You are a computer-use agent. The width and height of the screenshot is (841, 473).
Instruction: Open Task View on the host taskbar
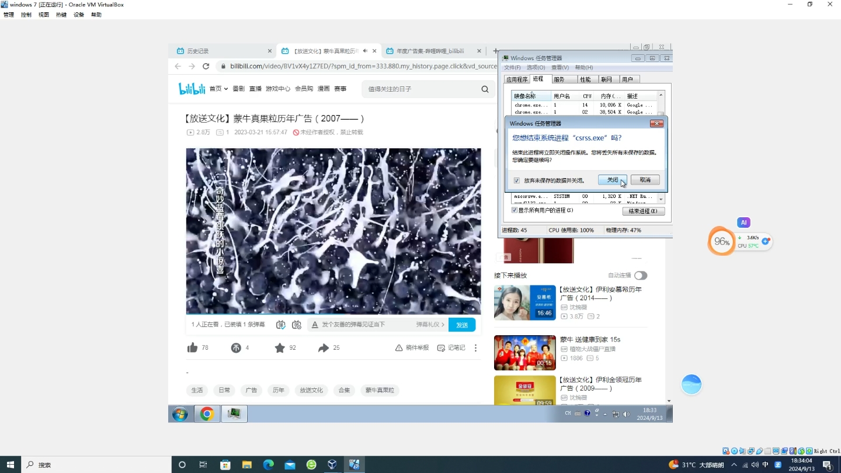[203, 465]
